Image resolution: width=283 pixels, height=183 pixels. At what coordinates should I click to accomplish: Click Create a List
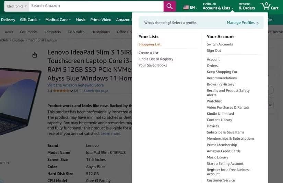(x=148, y=53)
